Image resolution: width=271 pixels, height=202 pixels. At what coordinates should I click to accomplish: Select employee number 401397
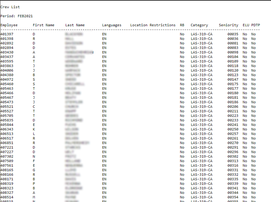(7, 34)
